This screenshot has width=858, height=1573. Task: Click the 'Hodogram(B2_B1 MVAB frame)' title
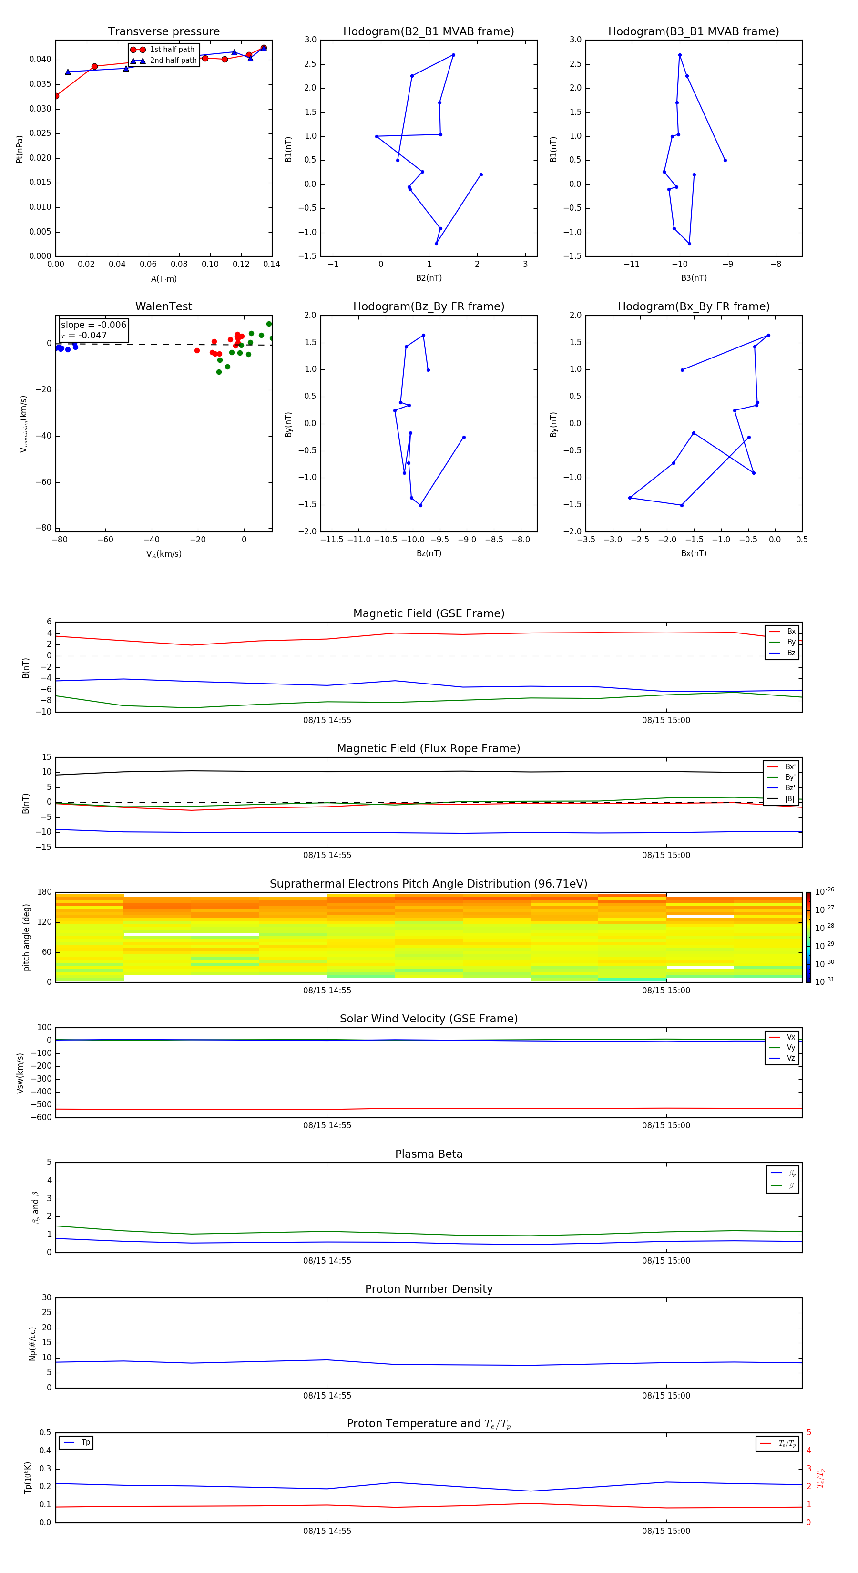click(429, 32)
